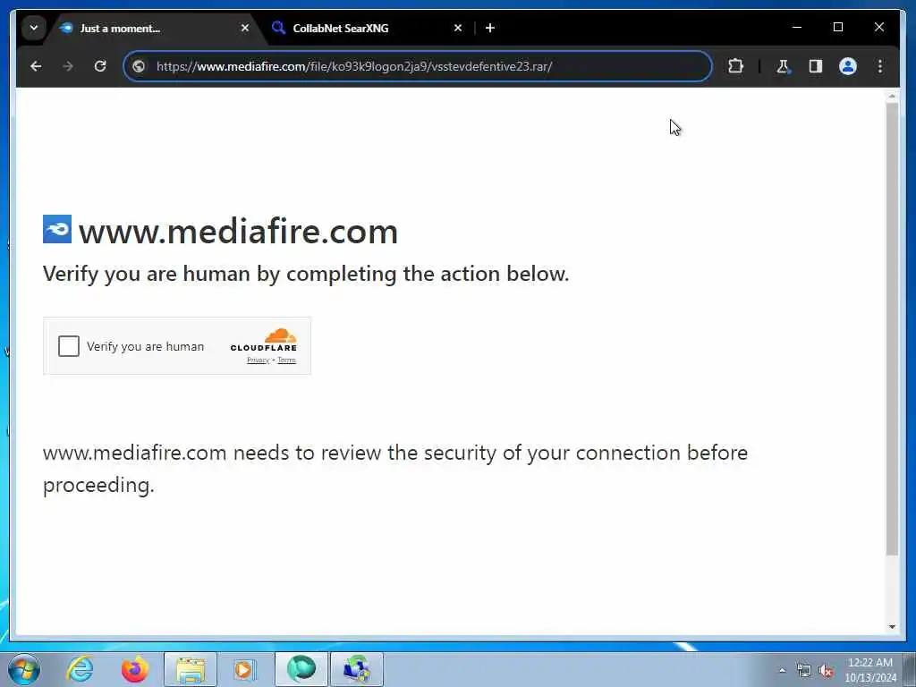
Task: Switch to the CollabNet SearXNG tab
Action: (368, 28)
